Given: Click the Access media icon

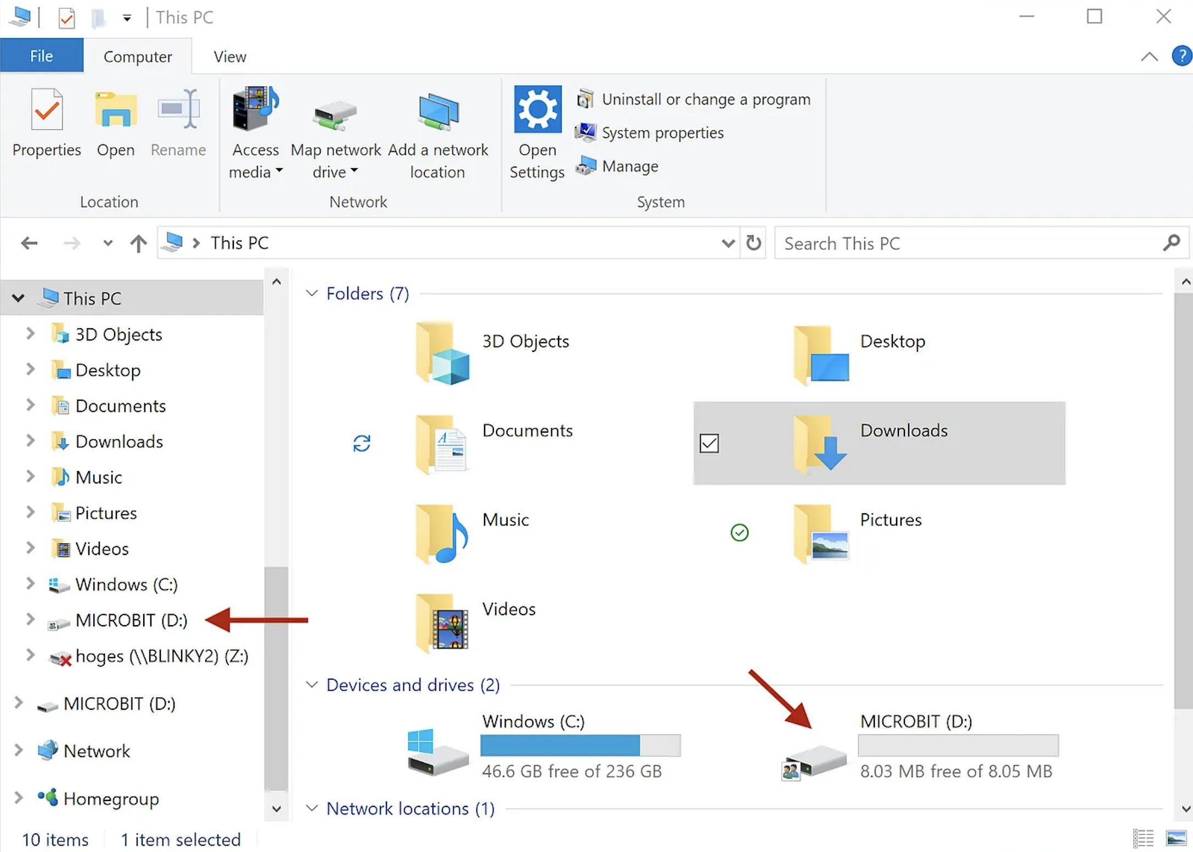Looking at the screenshot, I should click(x=255, y=109).
